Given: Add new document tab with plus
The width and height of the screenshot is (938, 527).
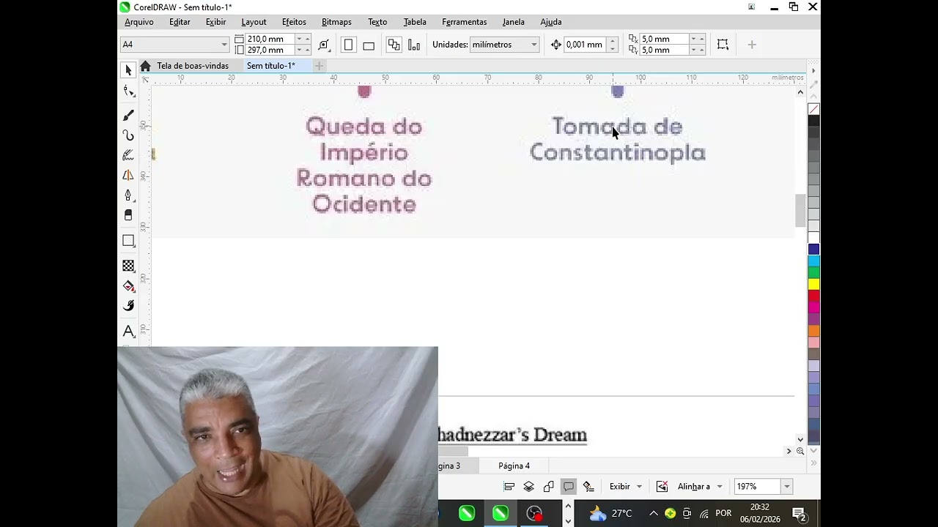Looking at the screenshot, I should tap(319, 66).
